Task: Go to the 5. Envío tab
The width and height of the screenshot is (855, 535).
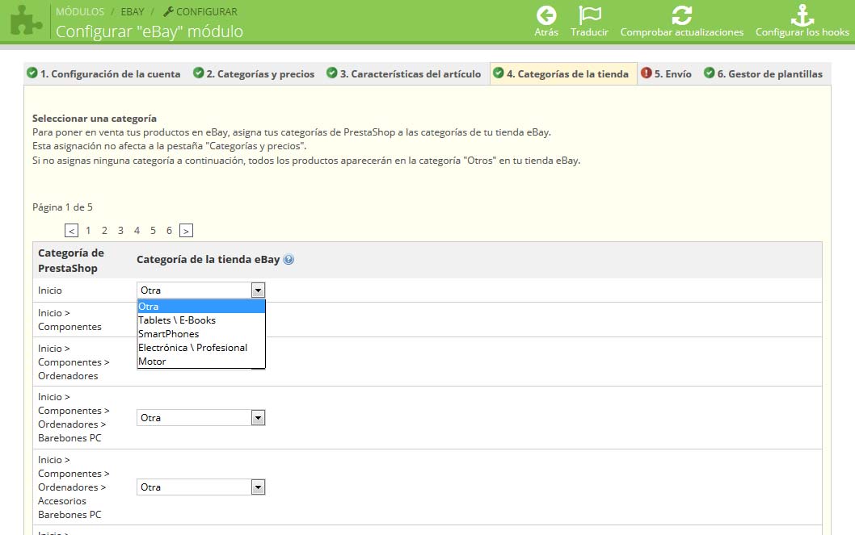Action: [x=667, y=73]
